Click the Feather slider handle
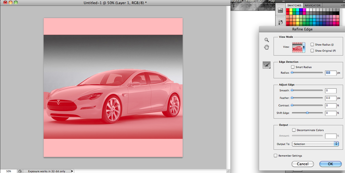 coord(292,98)
